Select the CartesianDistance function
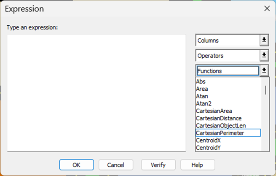 click(x=219, y=118)
